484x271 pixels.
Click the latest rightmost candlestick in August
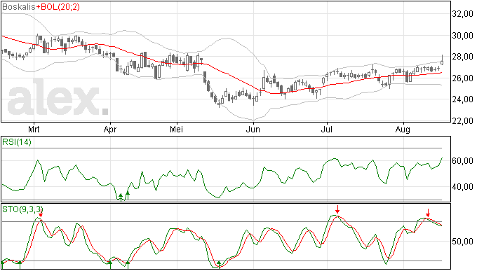(442, 60)
